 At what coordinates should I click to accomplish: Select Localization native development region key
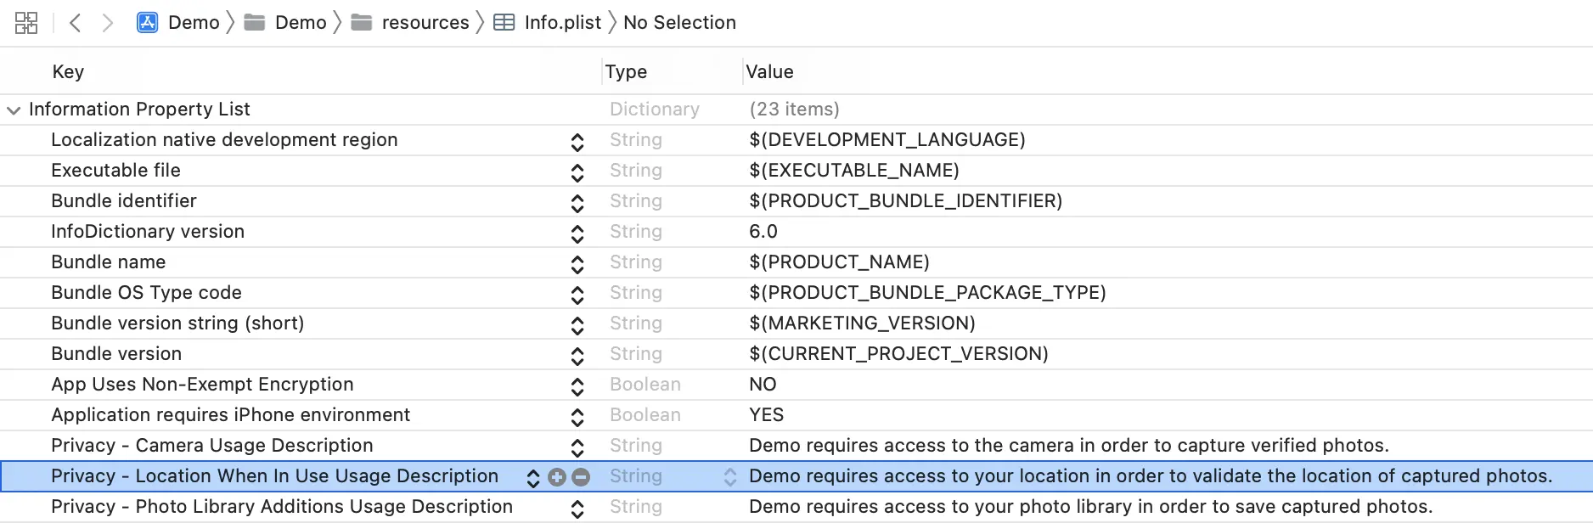coord(224,140)
